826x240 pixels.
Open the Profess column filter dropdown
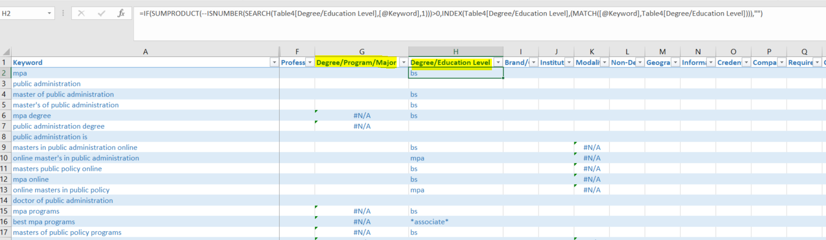tap(310, 62)
